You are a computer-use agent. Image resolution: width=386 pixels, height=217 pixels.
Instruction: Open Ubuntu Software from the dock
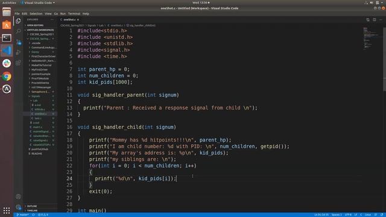[7, 25]
